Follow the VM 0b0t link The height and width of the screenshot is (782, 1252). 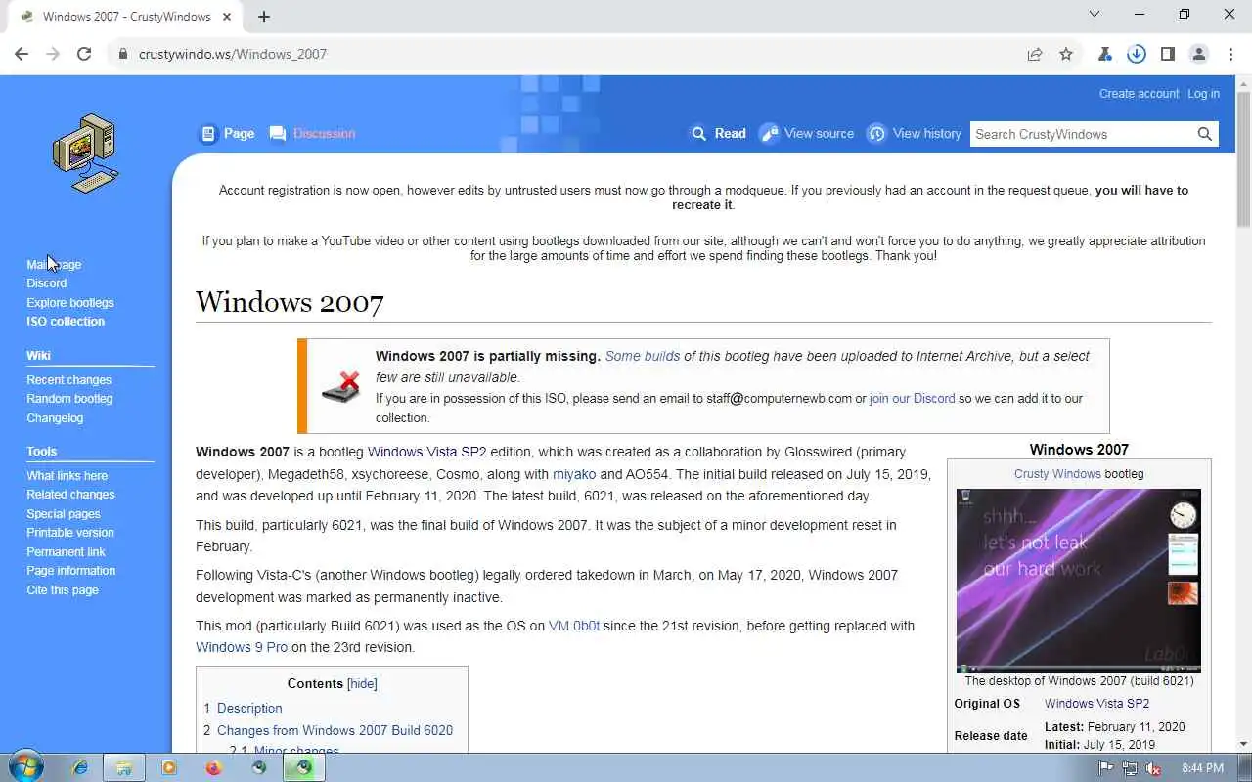574,626
